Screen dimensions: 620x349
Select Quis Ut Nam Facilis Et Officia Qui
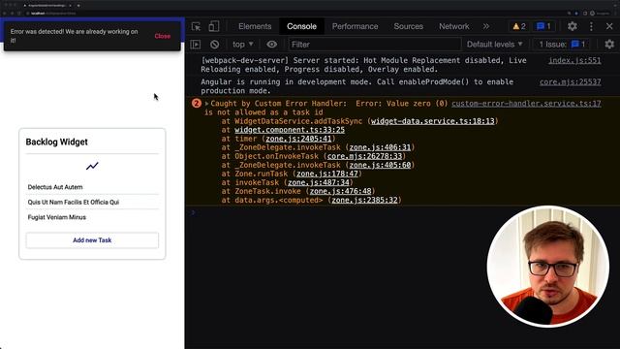[92, 203]
